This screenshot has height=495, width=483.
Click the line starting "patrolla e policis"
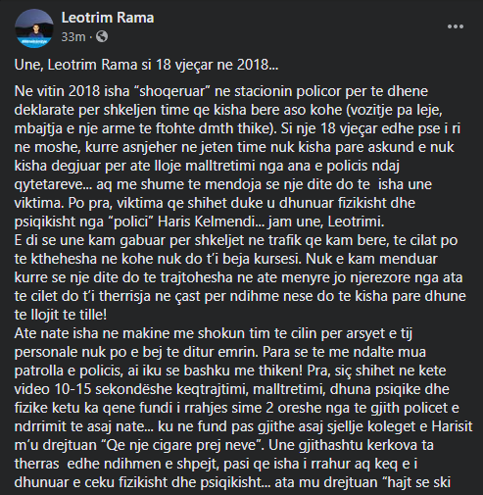click(230, 371)
